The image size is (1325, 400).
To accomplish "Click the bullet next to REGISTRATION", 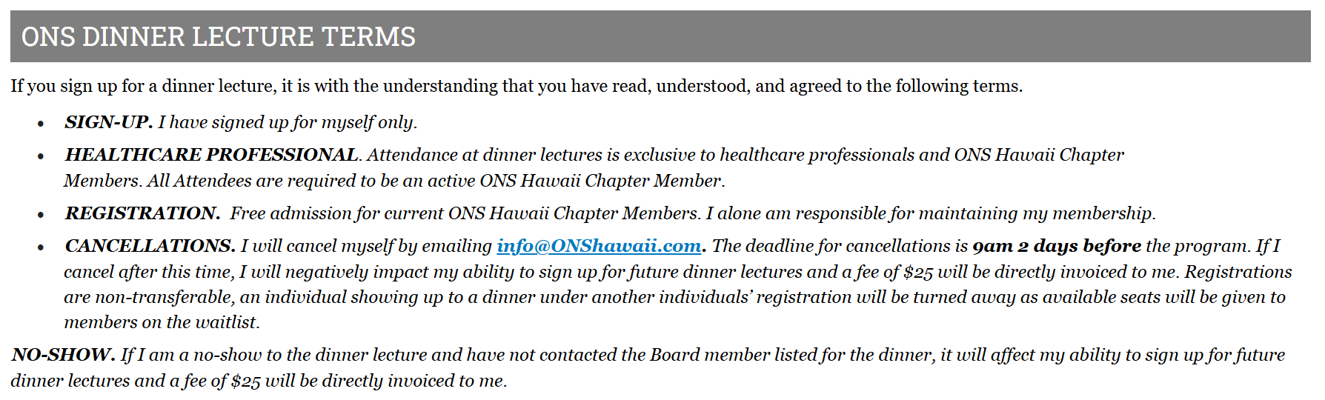I will click(41, 215).
